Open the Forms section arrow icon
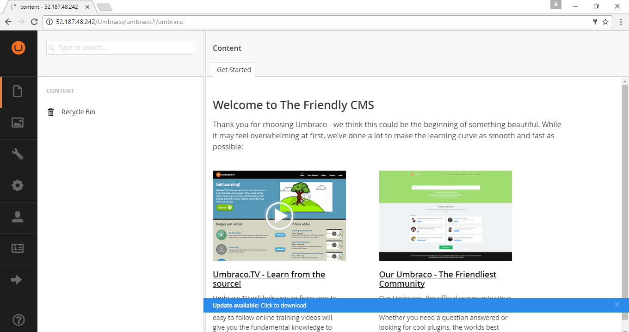Image resolution: width=629 pixels, height=332 pixels. click(17, 280)
